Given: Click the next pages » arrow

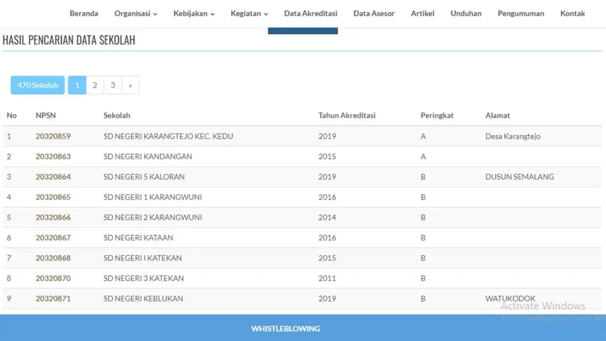Looking at the screenshot, I should (x=130, y=85).
